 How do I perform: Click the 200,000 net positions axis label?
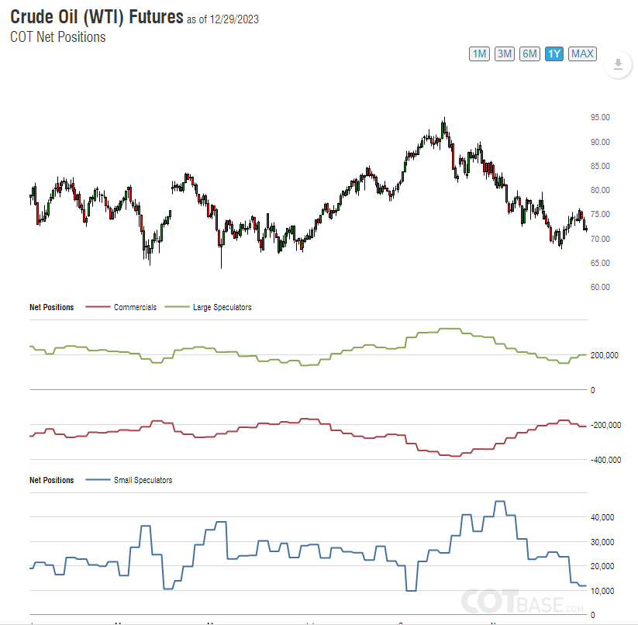point(602,355)
